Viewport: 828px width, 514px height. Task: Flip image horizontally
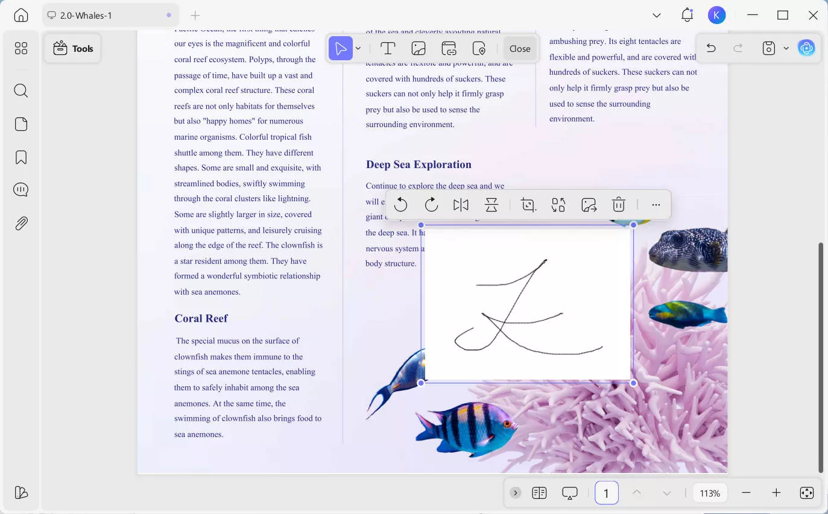click(461, 205)
